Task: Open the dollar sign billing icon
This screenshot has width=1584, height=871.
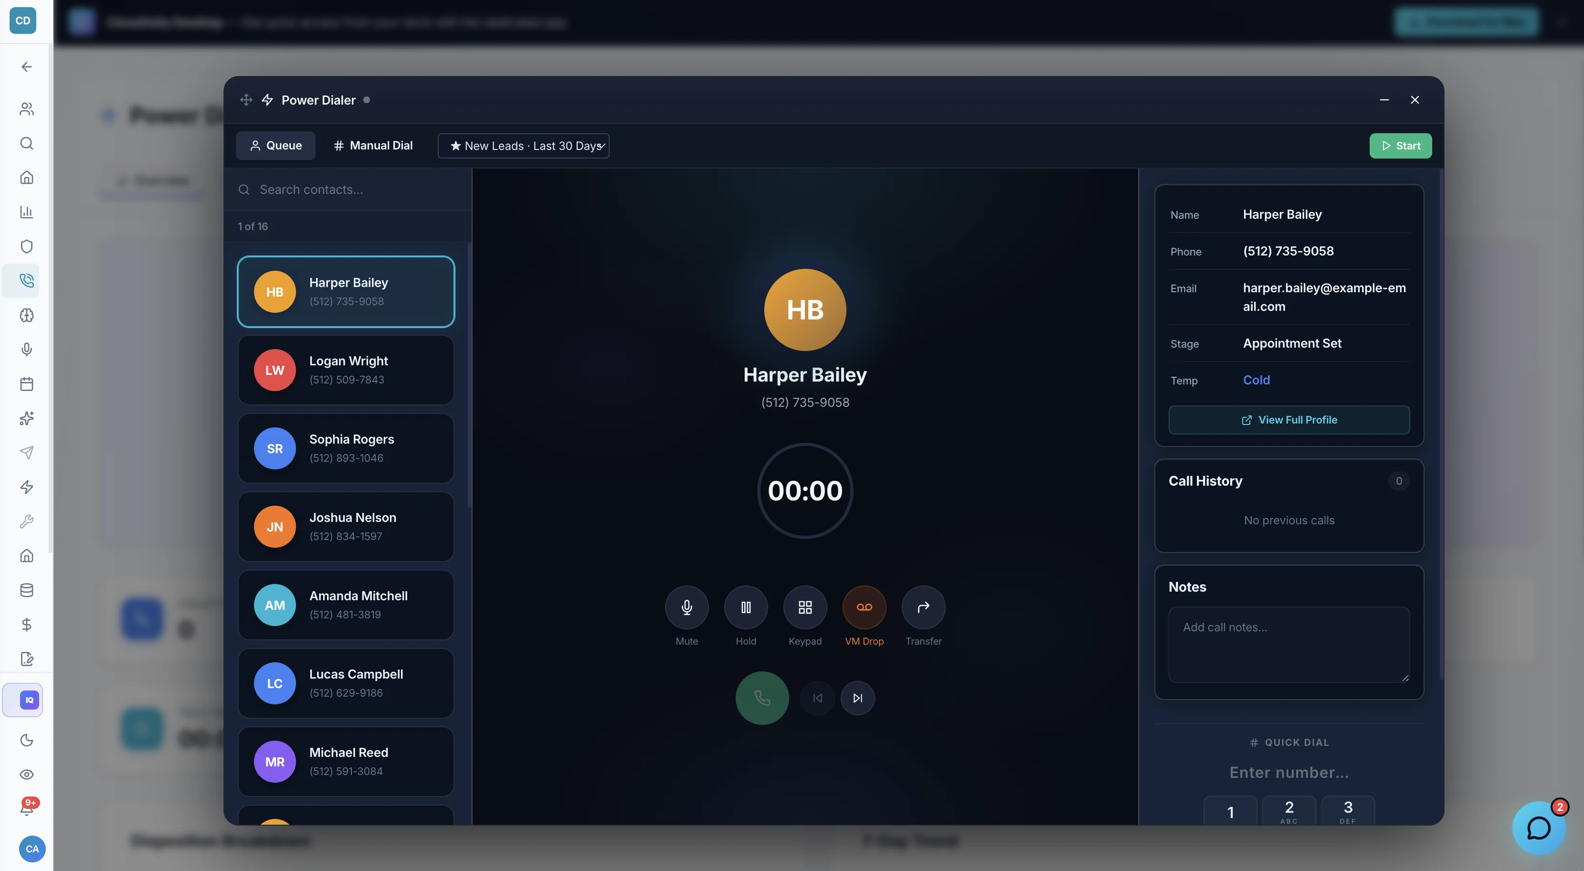Action: click(x=26, y=625)
